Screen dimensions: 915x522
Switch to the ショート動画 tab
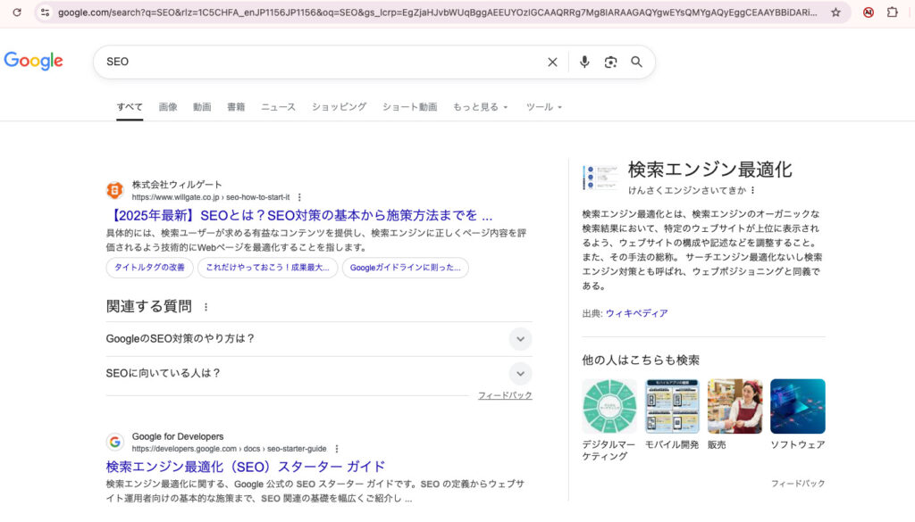click(x=409, y=107)
